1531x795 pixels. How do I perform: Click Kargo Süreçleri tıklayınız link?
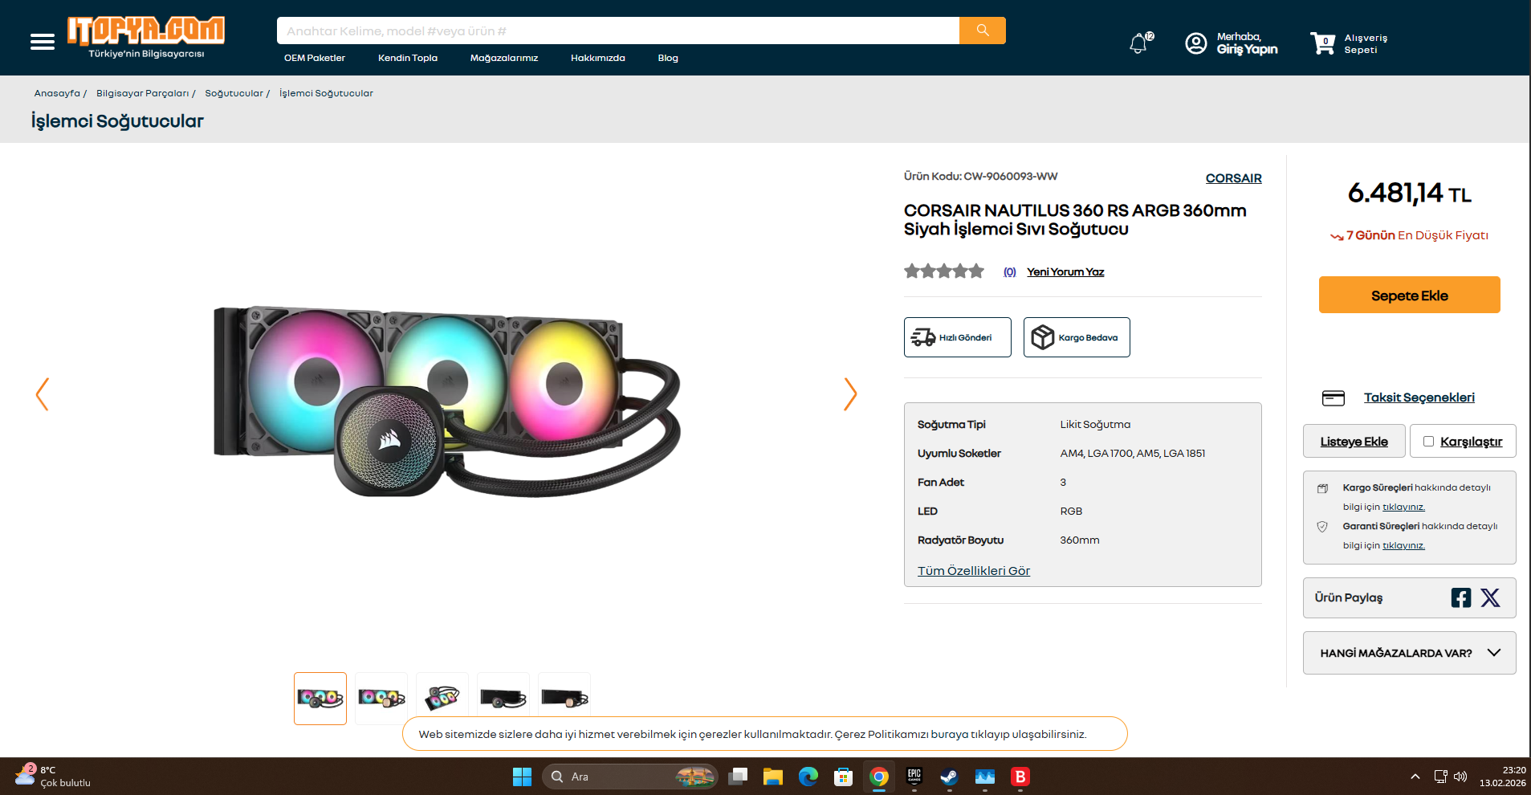(x=1403, y=507)
